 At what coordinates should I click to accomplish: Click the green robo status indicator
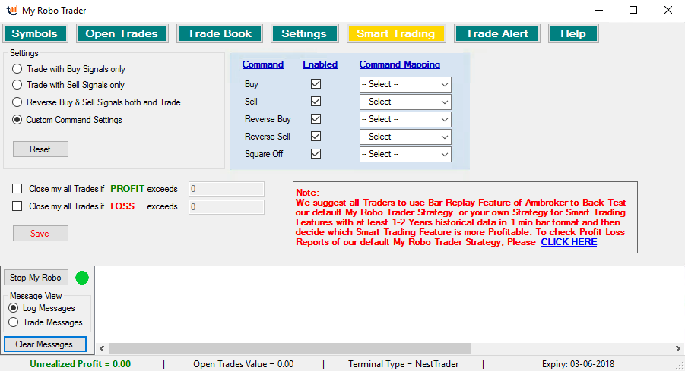[x=82, y=278]
